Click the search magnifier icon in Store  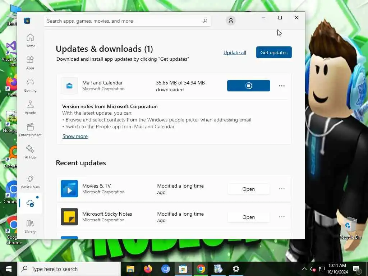point(204,20)
